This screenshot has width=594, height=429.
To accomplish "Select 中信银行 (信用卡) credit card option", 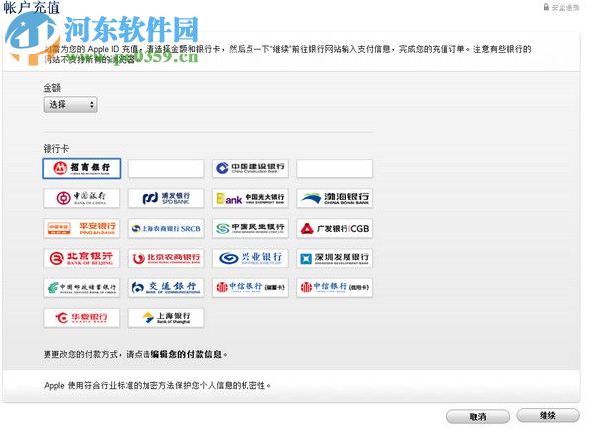I will point(335,287).
